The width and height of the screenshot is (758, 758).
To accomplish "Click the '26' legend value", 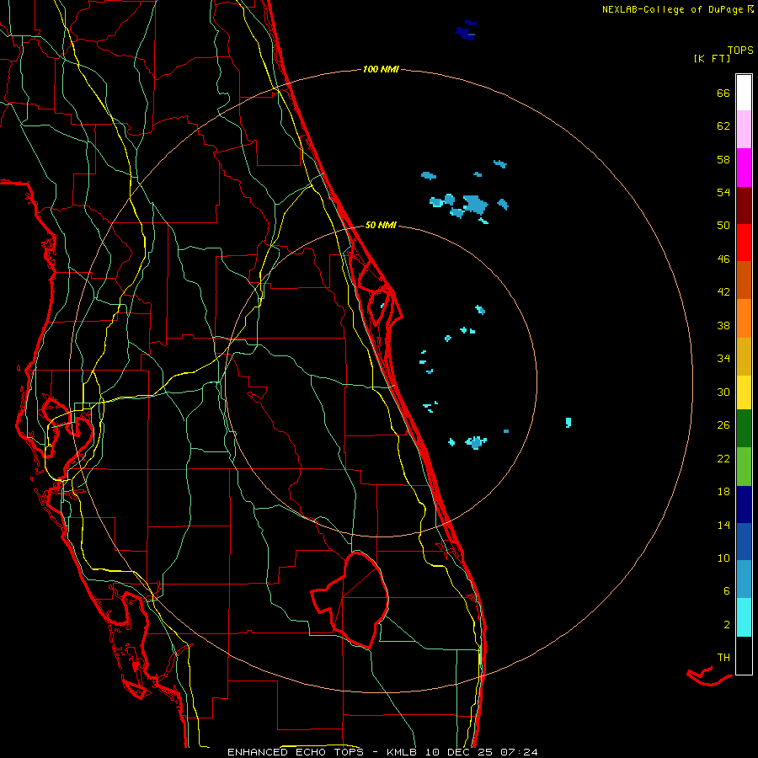I will pos(723,425).
